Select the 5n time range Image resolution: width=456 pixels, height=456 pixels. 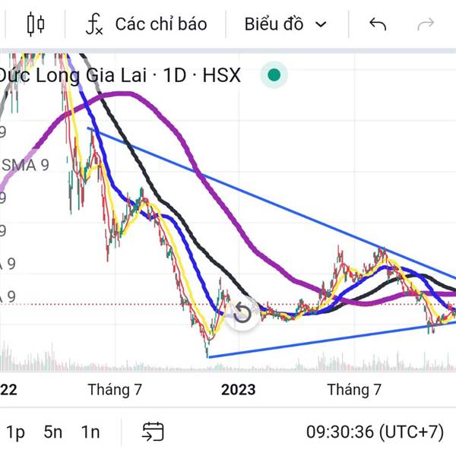click(x=53, y=432)
